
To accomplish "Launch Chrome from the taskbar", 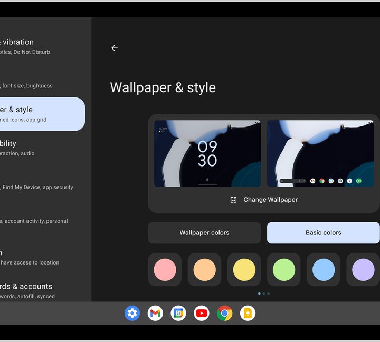I will coord(224,314).
